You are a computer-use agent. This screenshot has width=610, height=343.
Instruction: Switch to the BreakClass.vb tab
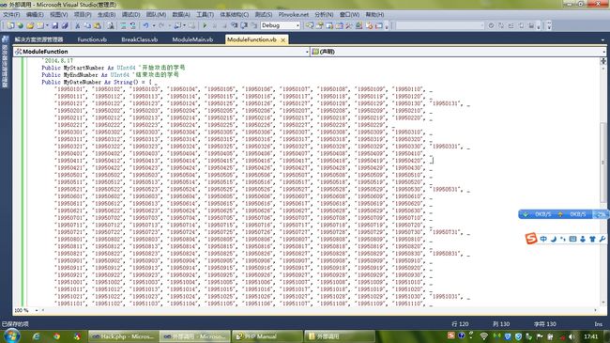point(139,39)
